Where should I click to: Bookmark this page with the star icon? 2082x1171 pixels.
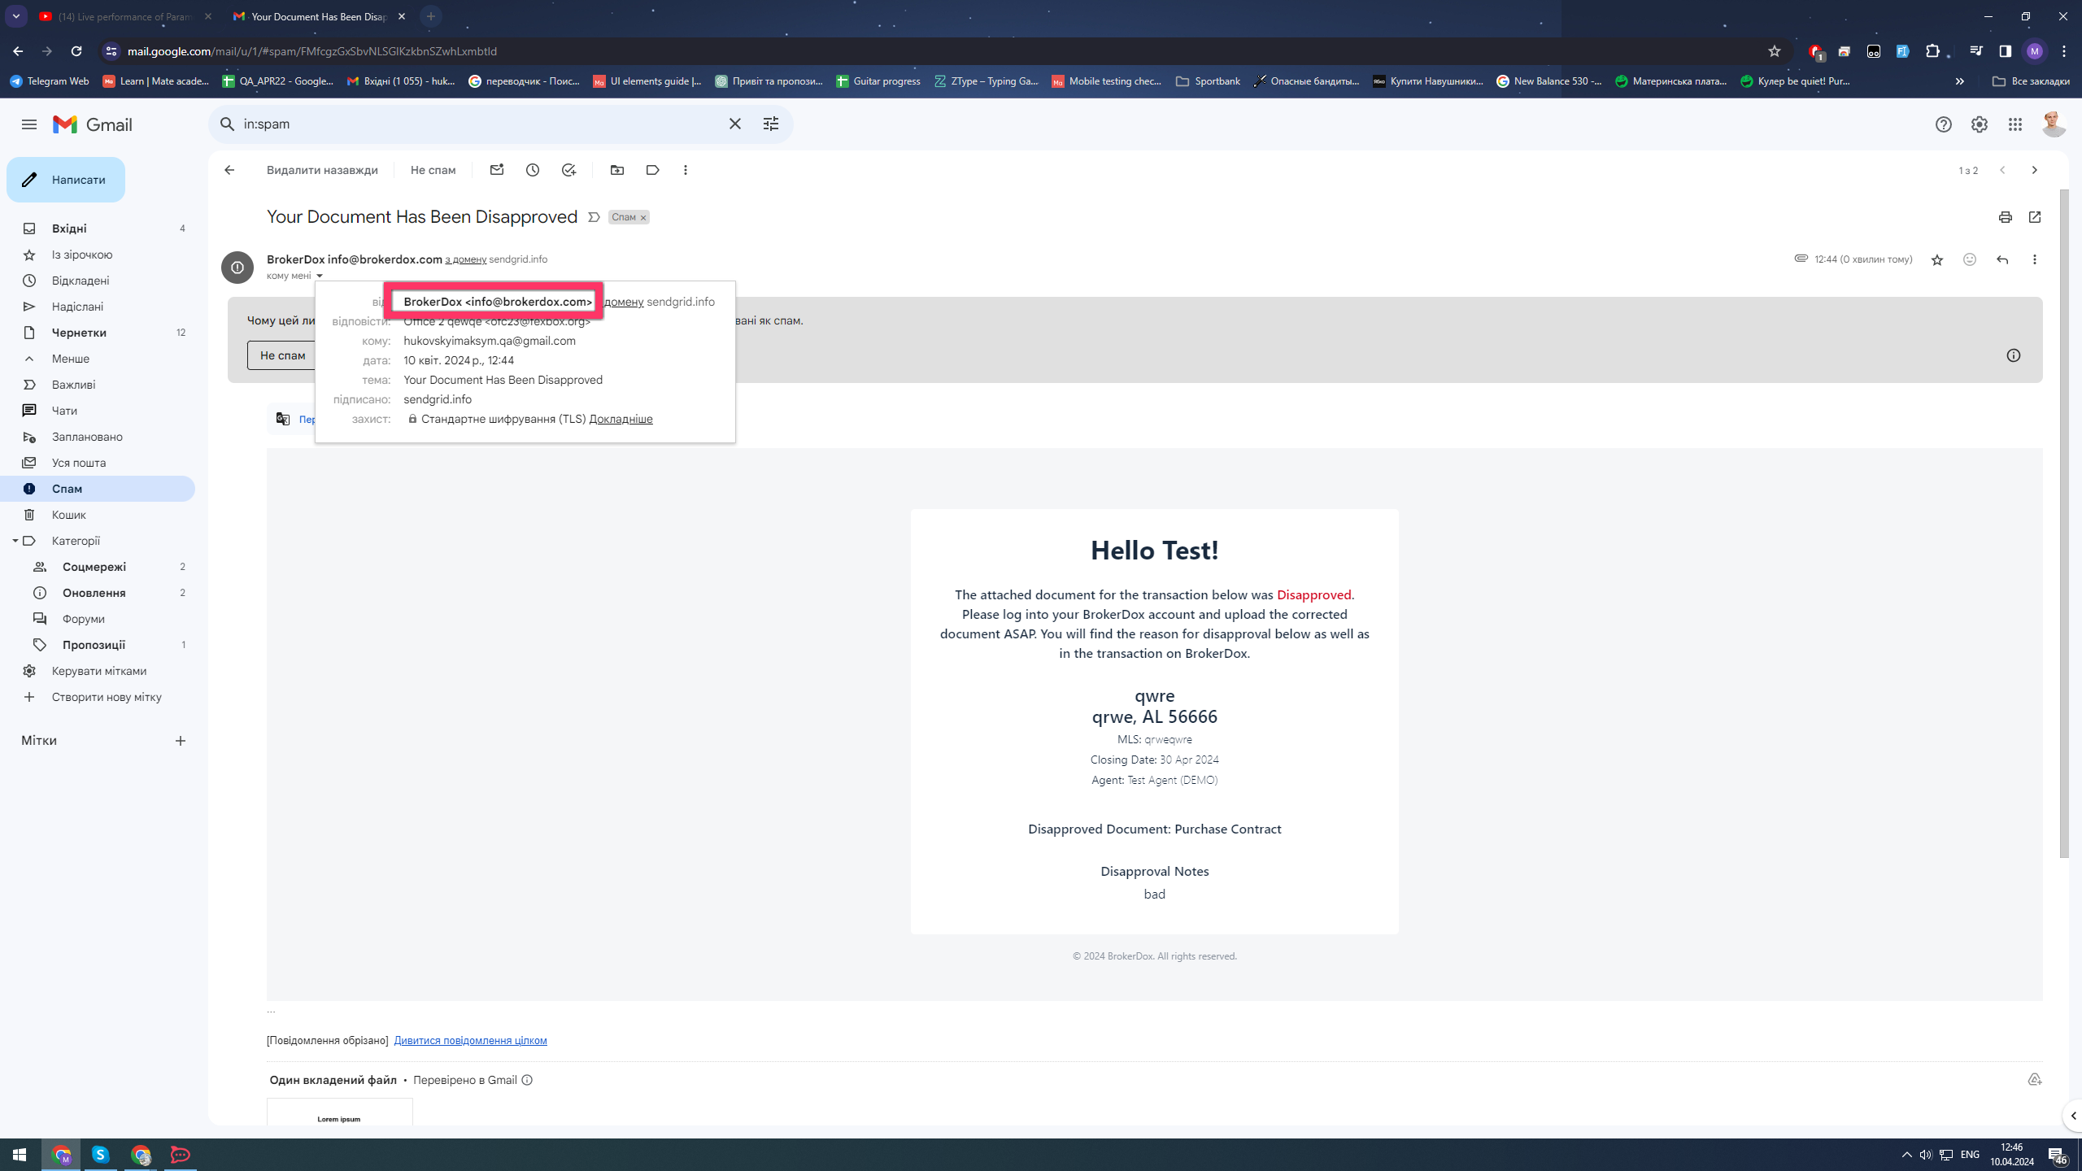point(1774,51)
